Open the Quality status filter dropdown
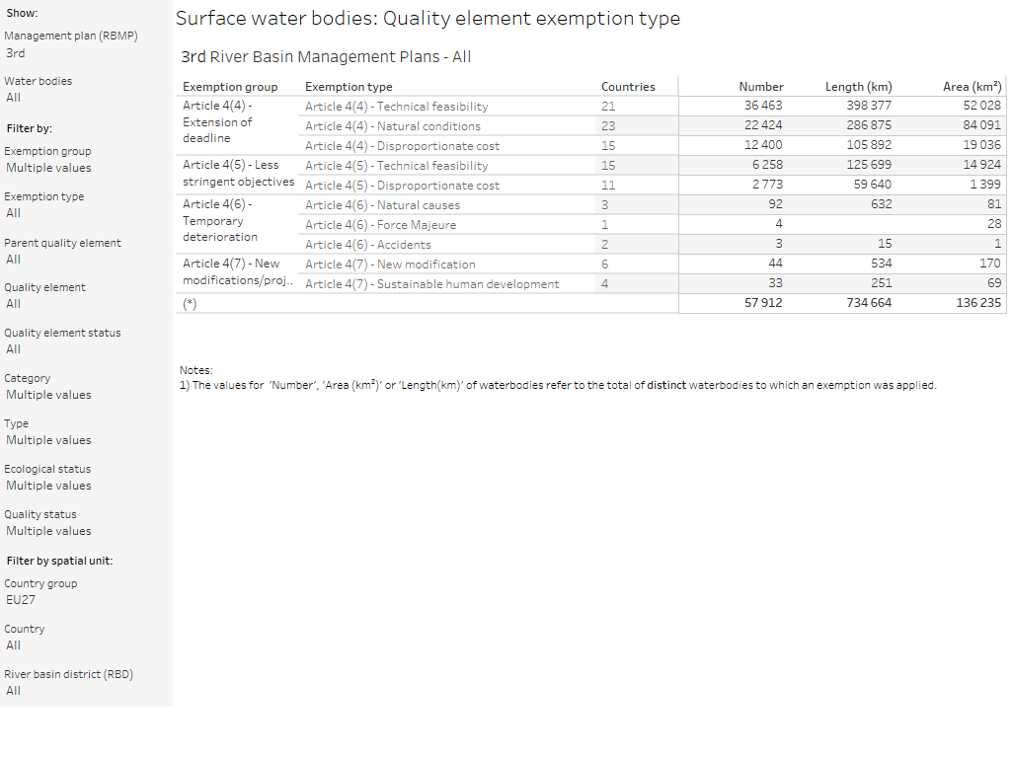 [86, 531]
